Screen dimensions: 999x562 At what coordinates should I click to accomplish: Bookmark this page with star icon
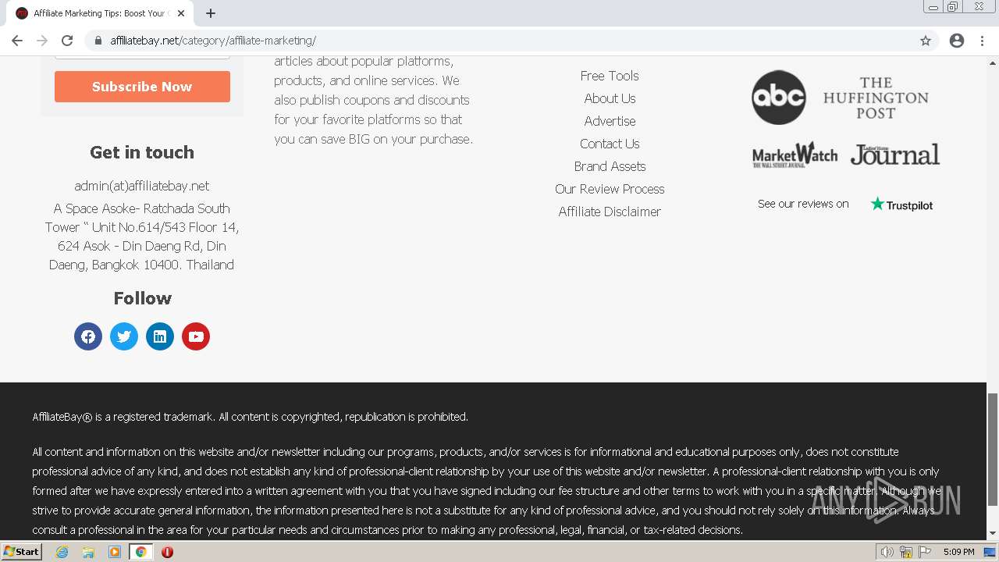[x=926, y=41]
